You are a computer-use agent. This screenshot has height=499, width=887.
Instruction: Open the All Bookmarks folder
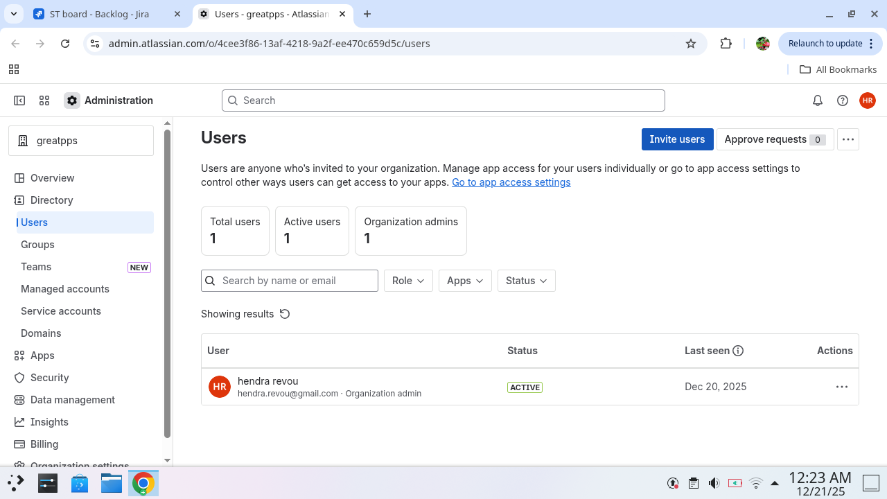click(x=838, y=69)
